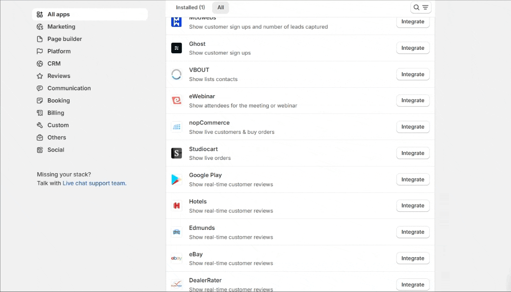This screenshot has height=292, width=511.
Task: Click the 'Show lists contacts' description
Action: [x=213, y=79]
